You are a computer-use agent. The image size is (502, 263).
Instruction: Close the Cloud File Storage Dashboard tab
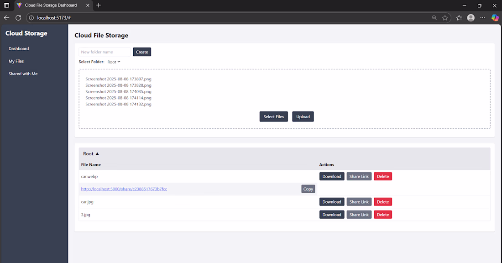[88, 5]
